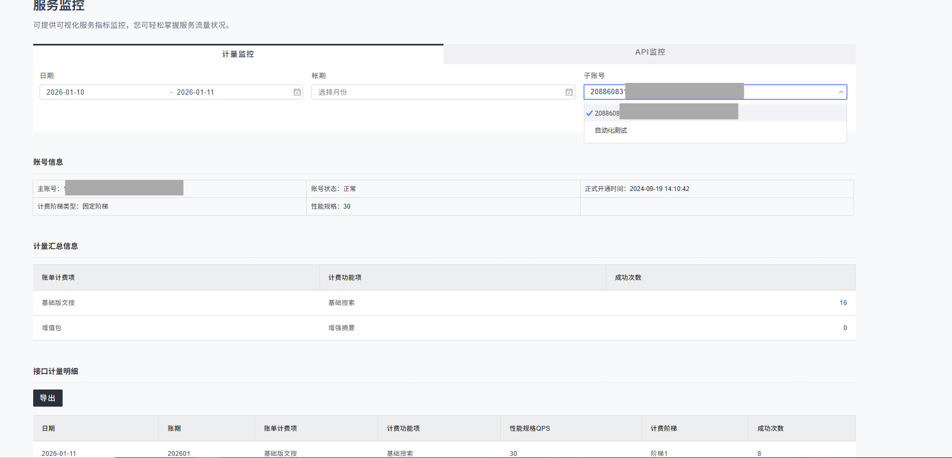This screenshot has width=952, height=458.
Task: Choose 自动化测试 in the sub-account list
Action: pos(715,131)
